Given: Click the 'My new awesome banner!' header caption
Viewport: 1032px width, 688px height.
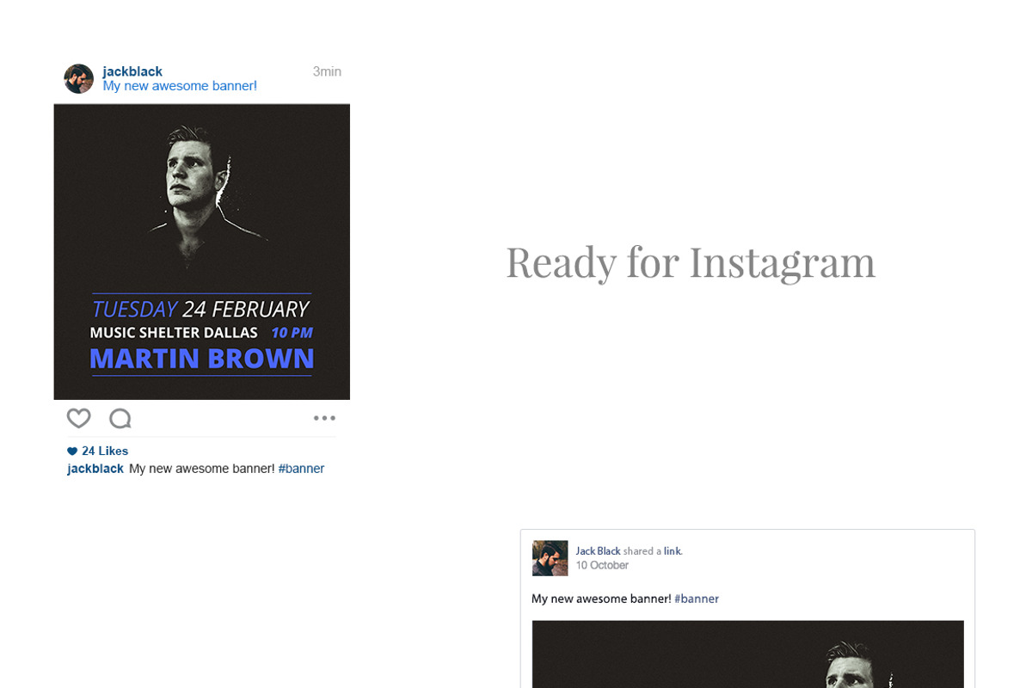Looking at the screenshot, I should click(180, 86).
